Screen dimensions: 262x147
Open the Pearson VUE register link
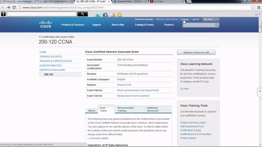pos(124,85)
